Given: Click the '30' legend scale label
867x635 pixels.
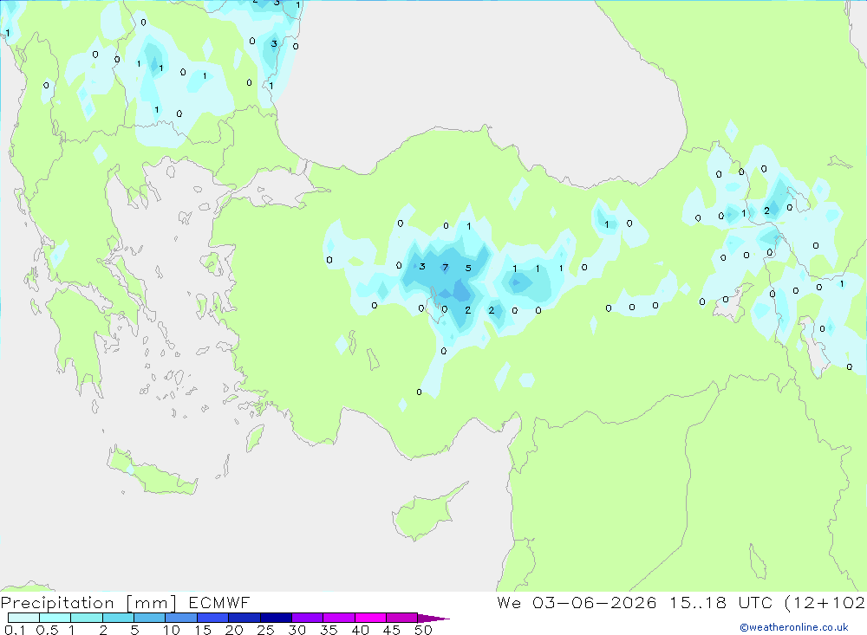Looking at the screenshot, I should click(297, 630).
